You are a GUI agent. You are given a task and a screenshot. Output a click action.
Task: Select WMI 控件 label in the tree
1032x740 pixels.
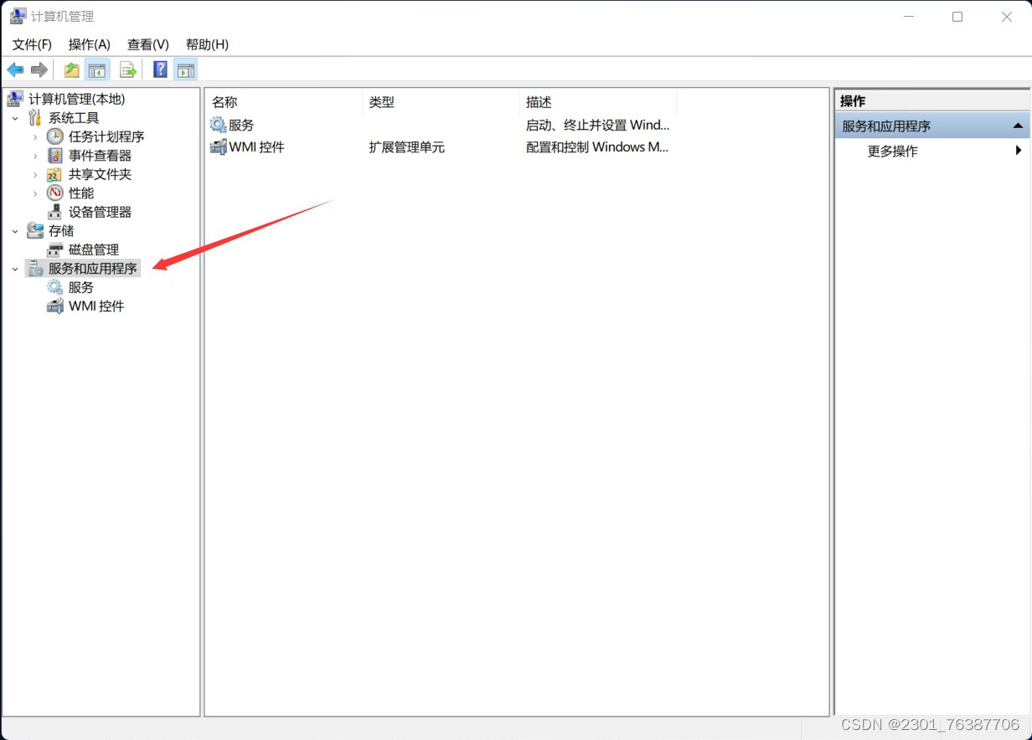96,306
